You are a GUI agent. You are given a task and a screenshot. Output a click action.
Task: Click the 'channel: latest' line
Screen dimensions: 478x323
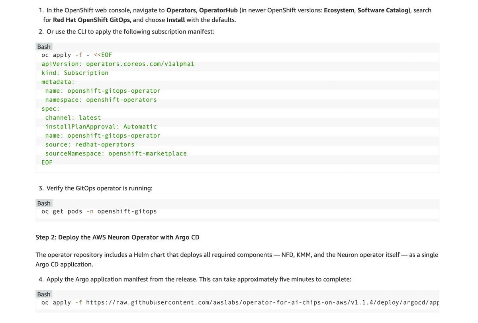(x=73, y=118)
